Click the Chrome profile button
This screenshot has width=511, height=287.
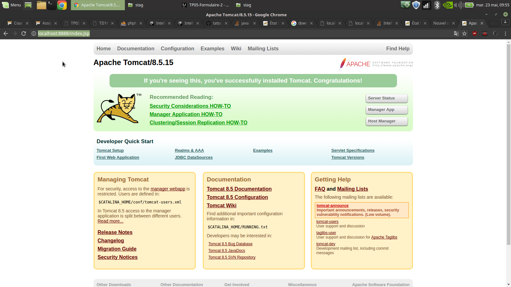505,22
